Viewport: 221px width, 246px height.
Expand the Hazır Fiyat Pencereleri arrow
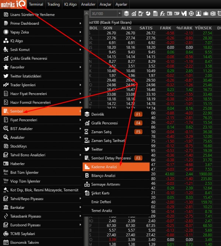click(80, 94)
